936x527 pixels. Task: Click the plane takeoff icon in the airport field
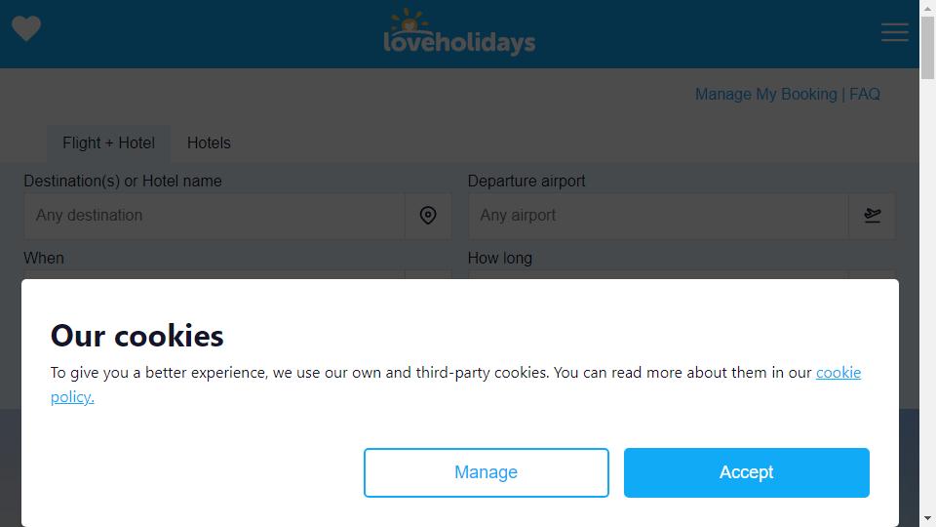872,215
